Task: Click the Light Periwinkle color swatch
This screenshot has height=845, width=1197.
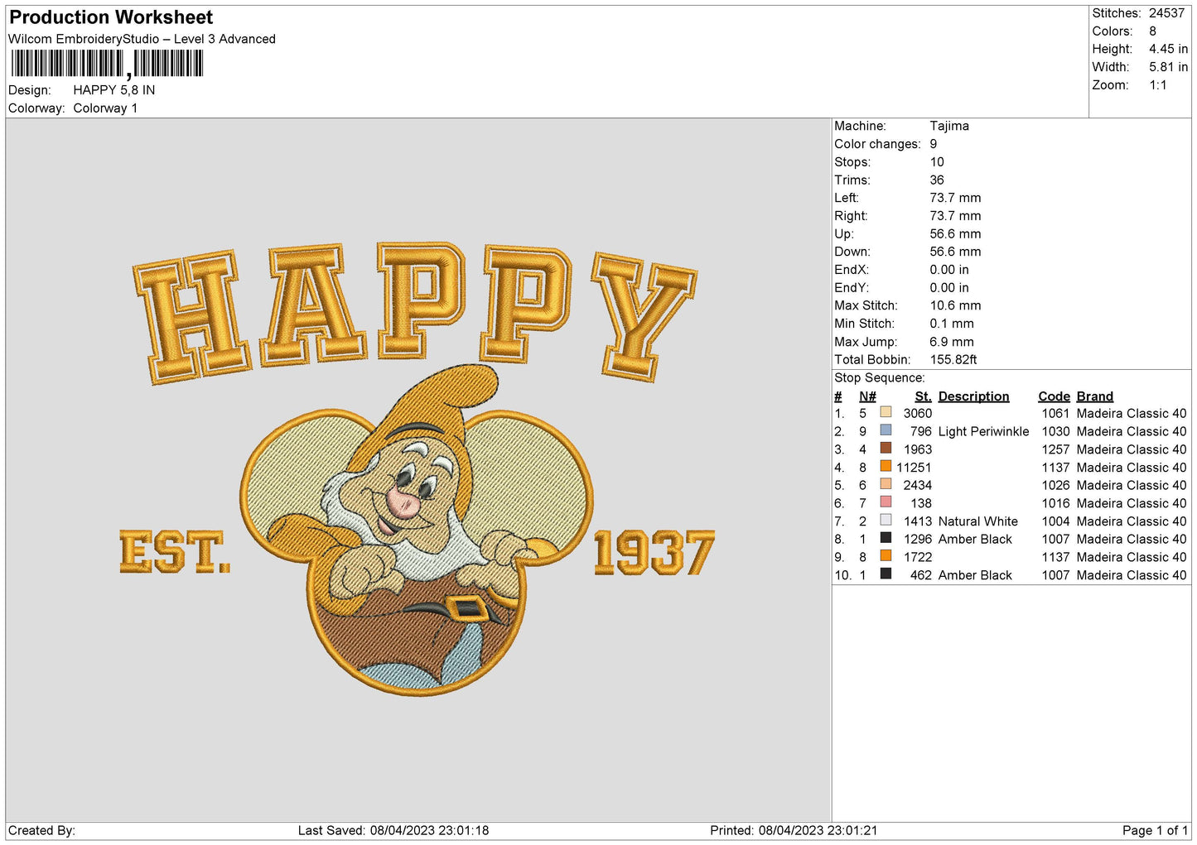Action: point(886,430)
